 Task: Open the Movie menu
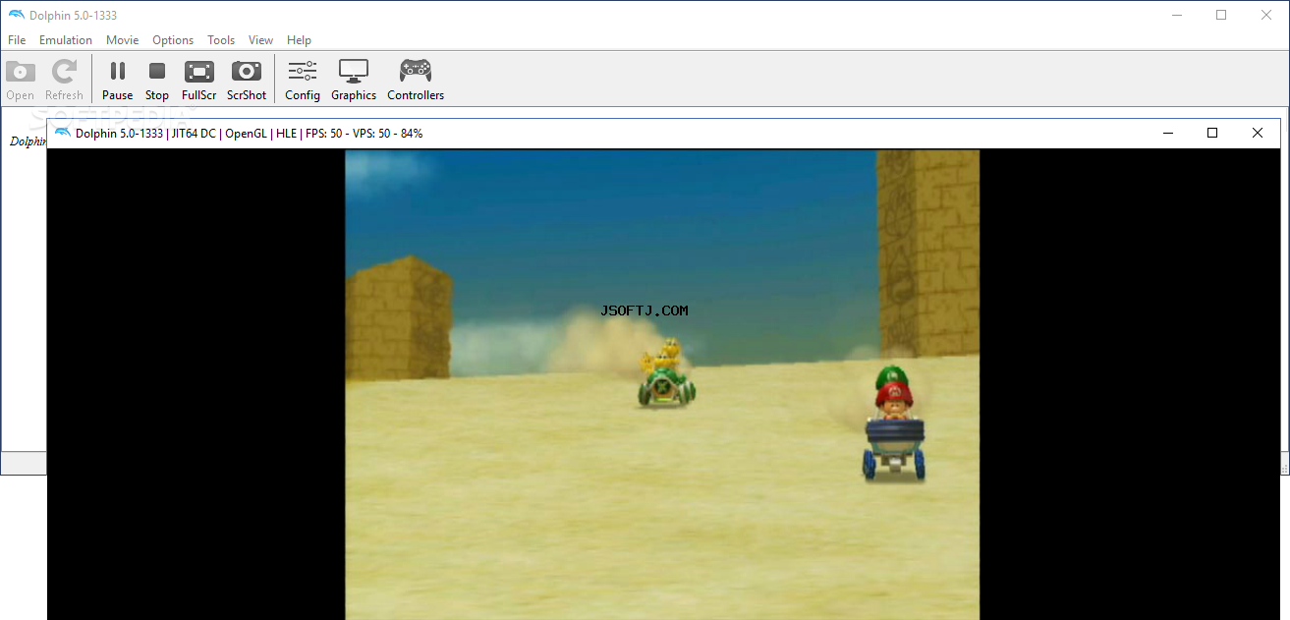pos(123,40)
